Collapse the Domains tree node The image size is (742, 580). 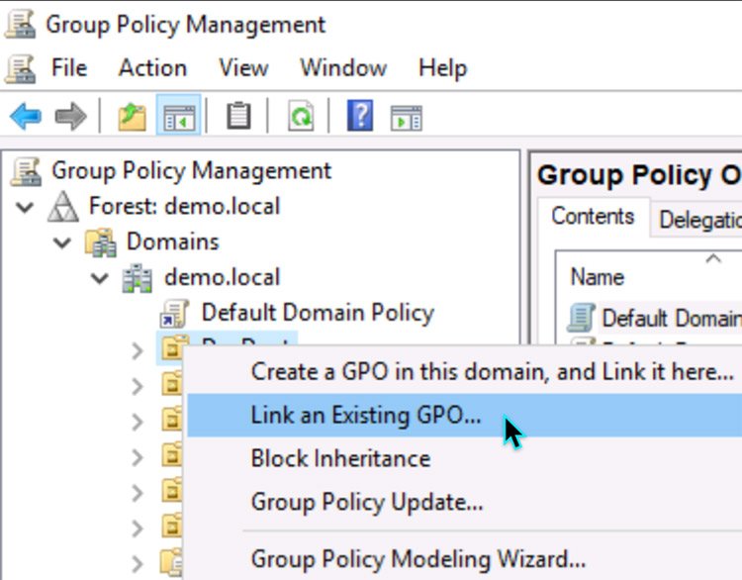(x=62, y=242)
